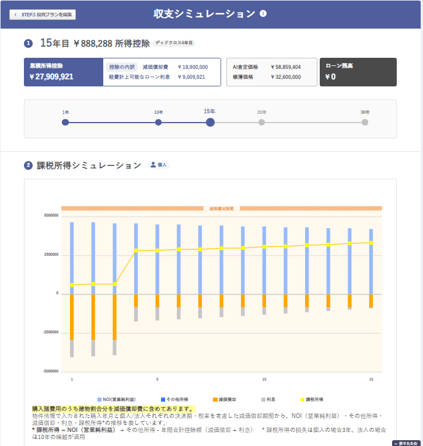This screenshot has width=423, height=446.
Task: Click step number 1 circle icon
Action: pos(28,43)
